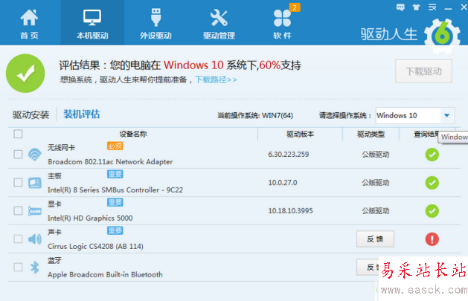Image resolution: width=468 pixels, height=301 pixels.
Task: Click the 必须 tag on wireless card
Action: [x=115, y=146]
